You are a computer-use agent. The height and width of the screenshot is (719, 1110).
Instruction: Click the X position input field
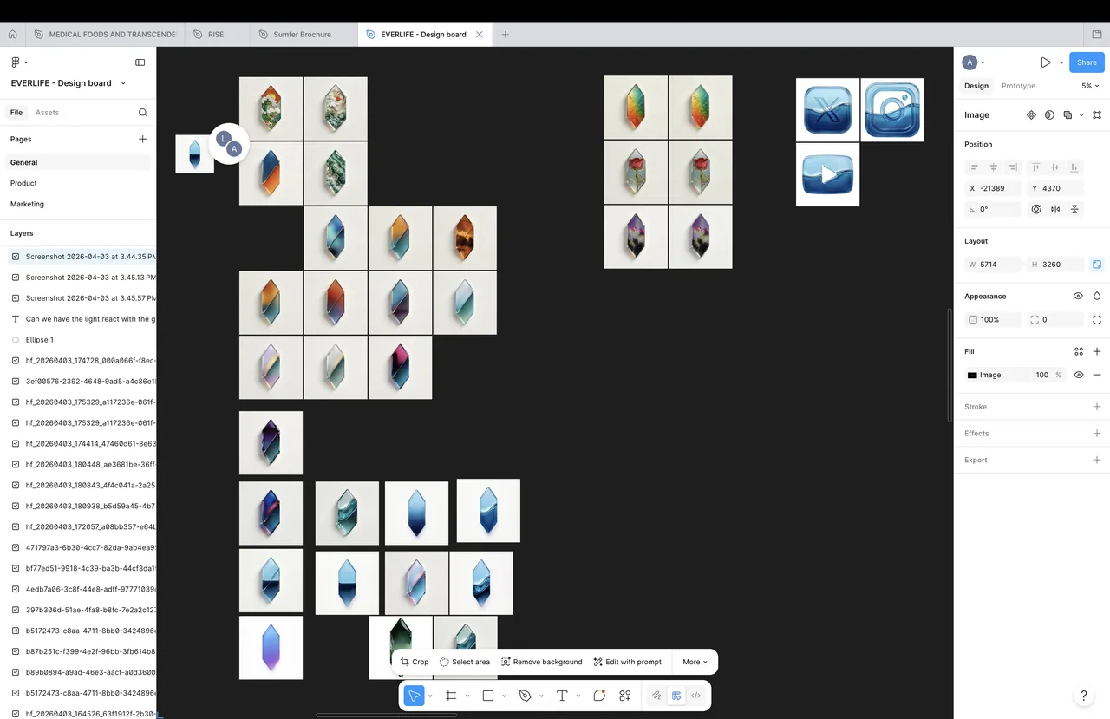click(x=993, y=188)
